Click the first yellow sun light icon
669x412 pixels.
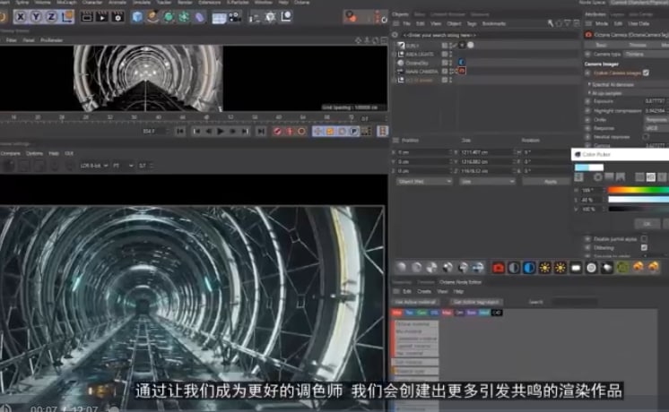point(544,268)
